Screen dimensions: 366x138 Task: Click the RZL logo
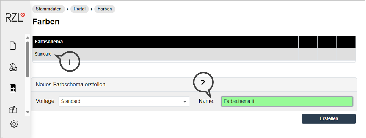[x=15, y=17]
